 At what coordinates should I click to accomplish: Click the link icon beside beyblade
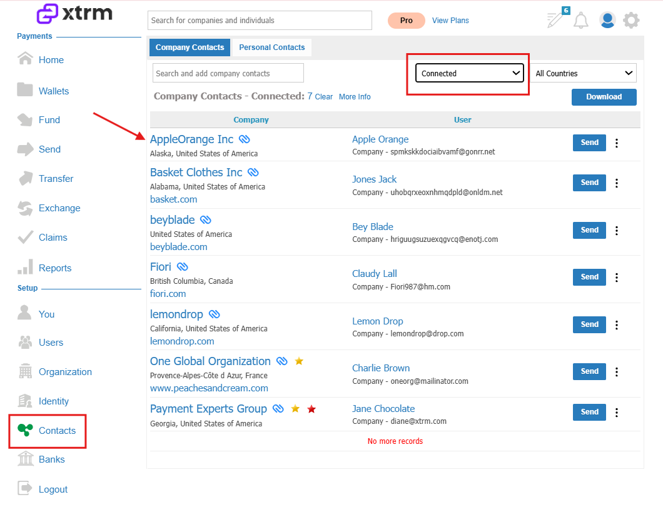pos(206,219)
